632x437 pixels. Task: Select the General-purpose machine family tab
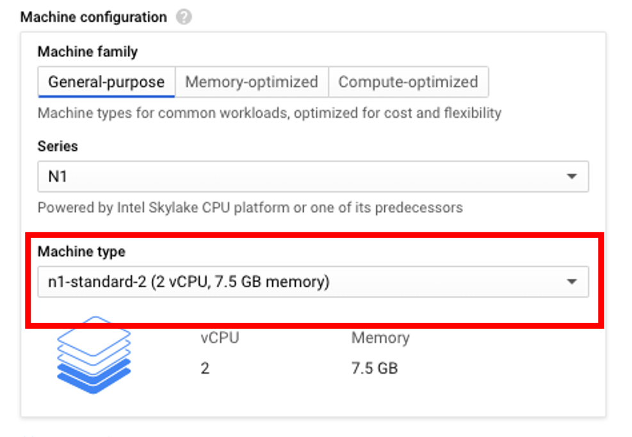point(106,82)
